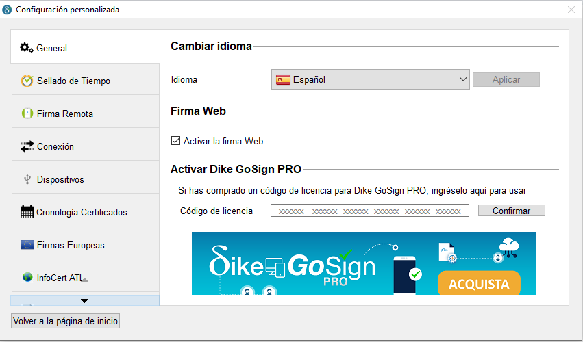Click the Dispositivos USB icon

click(x=27, y=179)
